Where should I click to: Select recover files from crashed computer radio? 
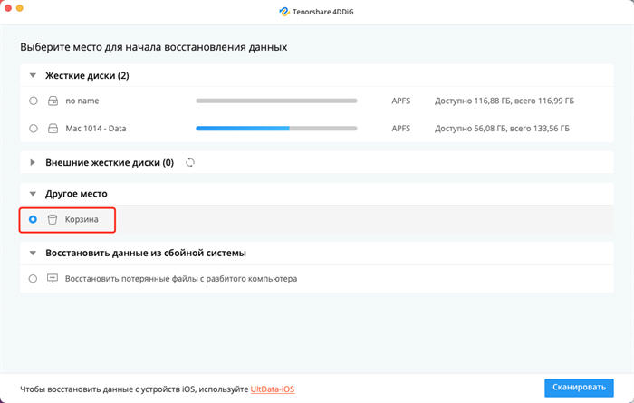33,279
